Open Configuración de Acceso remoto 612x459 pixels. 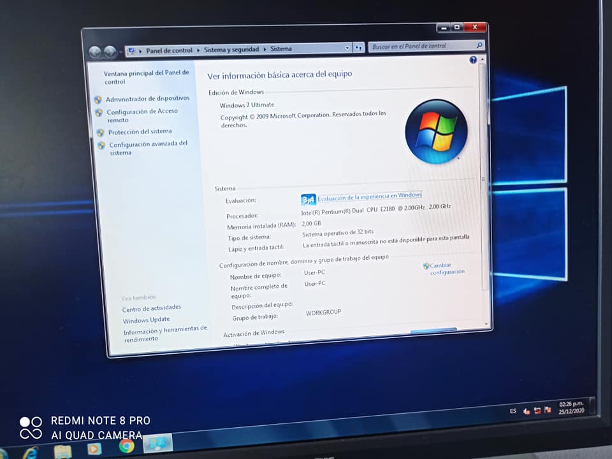(142, 116)
